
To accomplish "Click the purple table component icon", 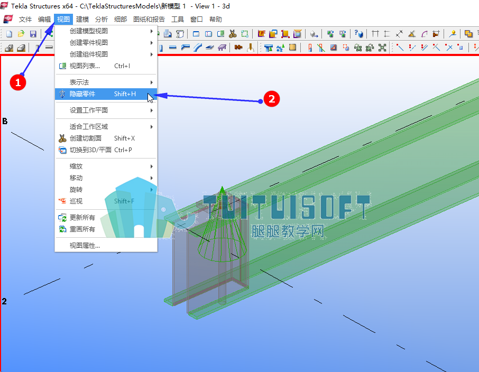I will pyautogui.click(x=222, y=48).
